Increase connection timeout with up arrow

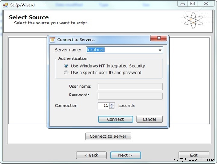click(x=112, y=104)
